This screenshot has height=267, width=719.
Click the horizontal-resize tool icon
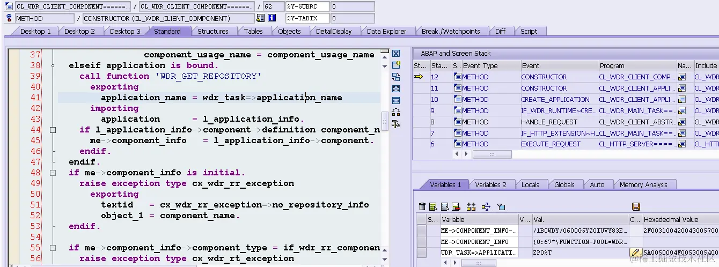(396, 101)
